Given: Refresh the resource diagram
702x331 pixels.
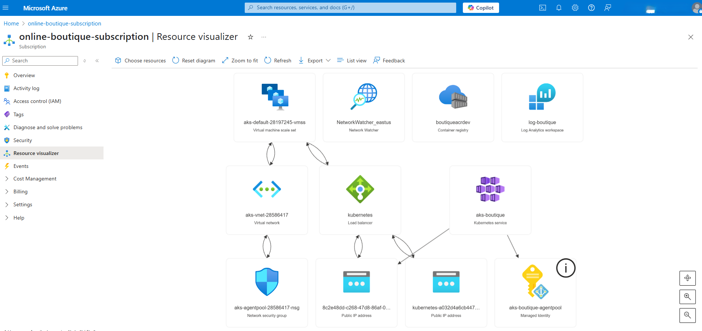Looking at the screenshot, I should (x=278, y=61).
